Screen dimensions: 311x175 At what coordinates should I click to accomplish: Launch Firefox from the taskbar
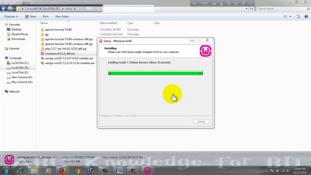[x=63, y=171]
